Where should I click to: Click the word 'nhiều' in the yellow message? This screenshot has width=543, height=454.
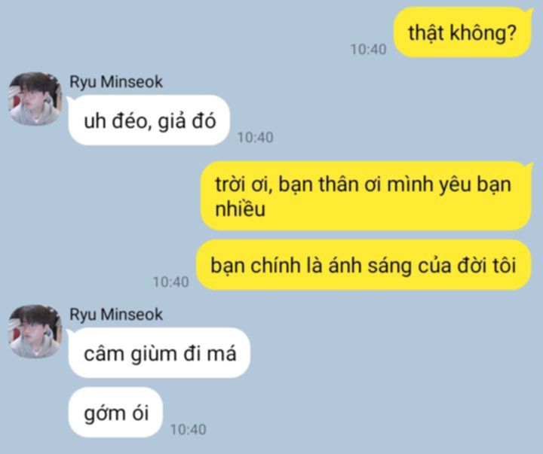[x=240, y=209]
